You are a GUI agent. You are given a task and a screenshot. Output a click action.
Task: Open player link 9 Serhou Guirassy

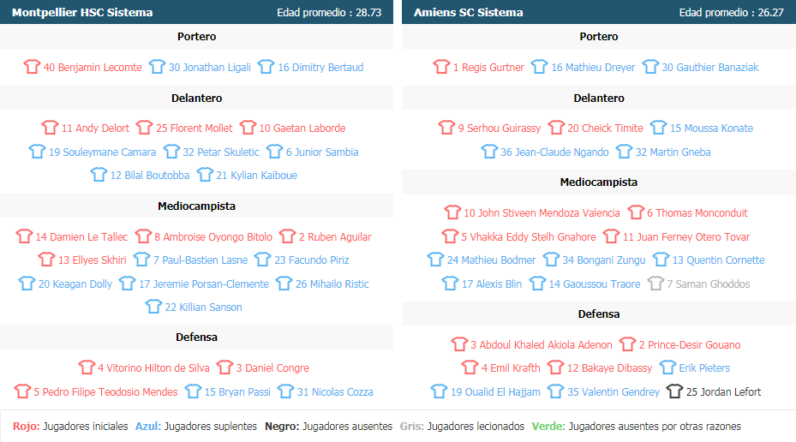pyautogui.click(x=500, y=128)
